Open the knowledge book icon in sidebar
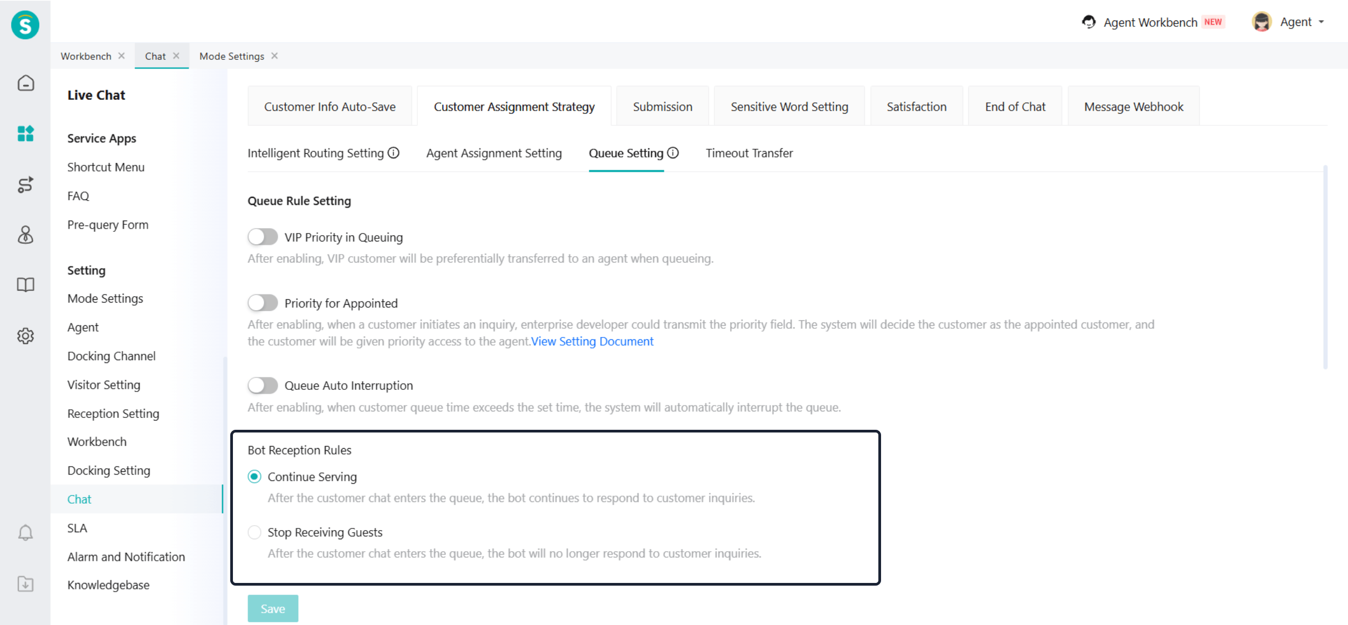Screen dimensions: 1348x625 coord(25,285)
